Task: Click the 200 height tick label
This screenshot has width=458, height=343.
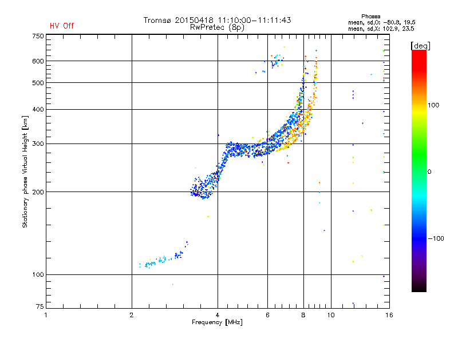Action: 38,192
